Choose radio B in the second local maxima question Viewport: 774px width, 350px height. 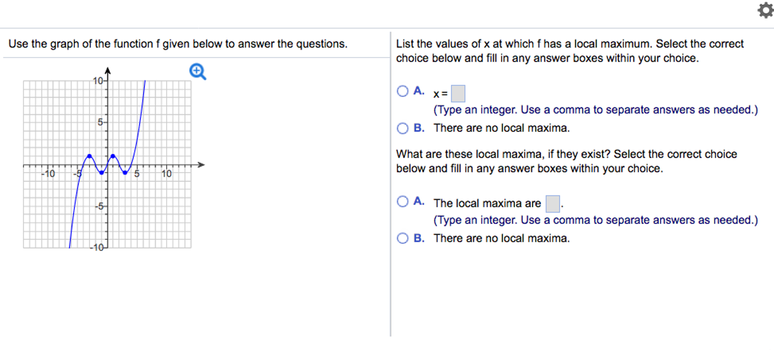[403, 238]
